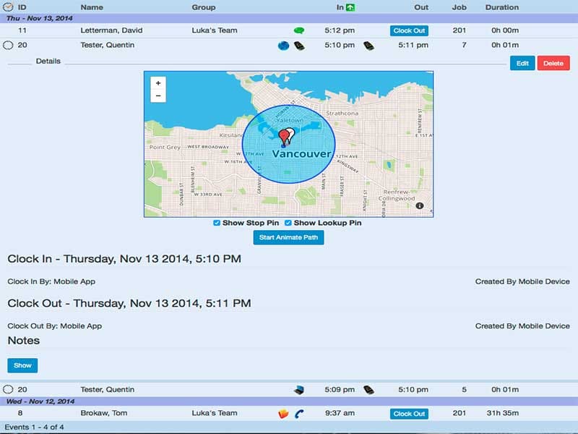The height and width of the screenshot is (434, 578).
Task: Click the green chat bubble icon for Letterman
Action: [299, 31]
